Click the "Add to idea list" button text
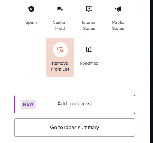153x143 pixels. (x=75, y=104)
